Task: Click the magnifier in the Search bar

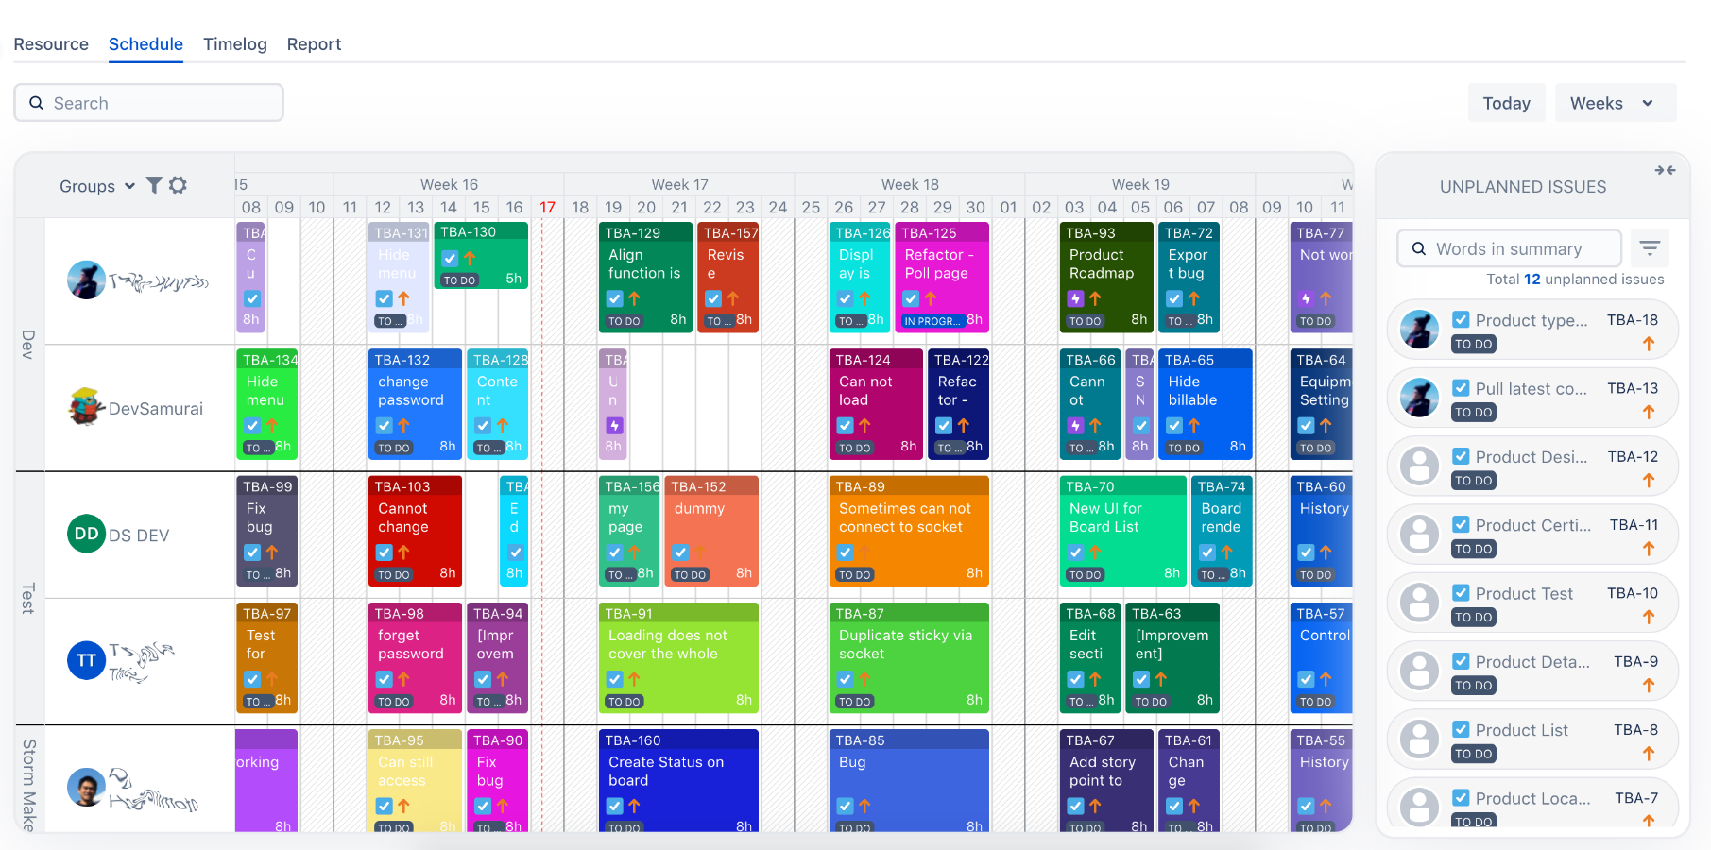Action: click(x=37, y=102)
